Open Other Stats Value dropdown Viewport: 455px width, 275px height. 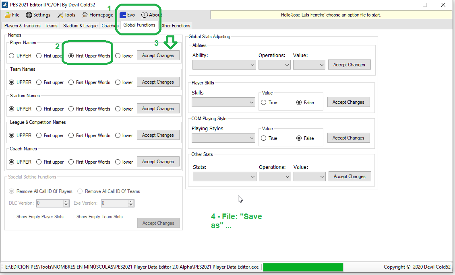pos(309,176)
